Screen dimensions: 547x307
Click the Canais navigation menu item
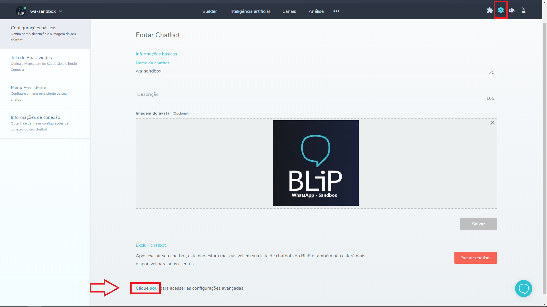pos(289,11)
